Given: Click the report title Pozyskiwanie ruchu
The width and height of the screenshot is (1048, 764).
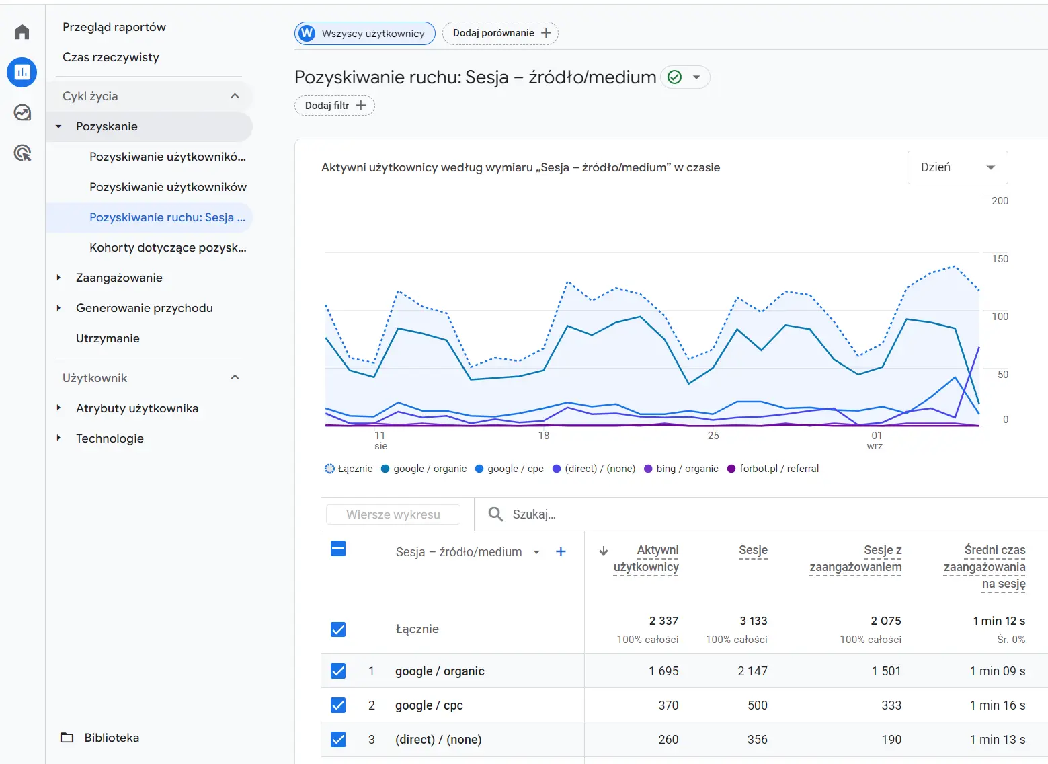Looking at the screenshot, I should click(x=475, y=77).
